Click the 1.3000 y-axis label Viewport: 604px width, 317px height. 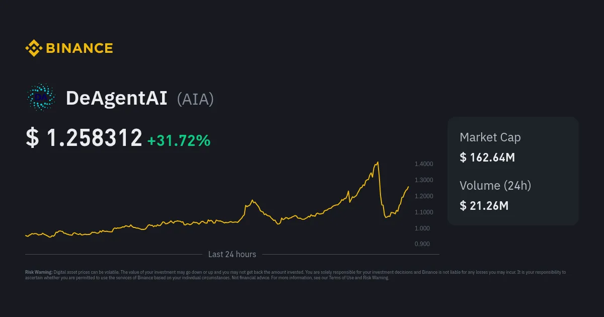423,180
